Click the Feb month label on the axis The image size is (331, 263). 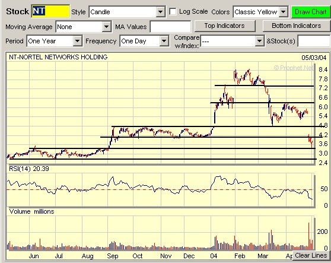point(240,256)
